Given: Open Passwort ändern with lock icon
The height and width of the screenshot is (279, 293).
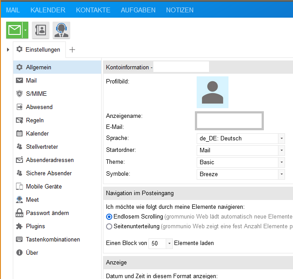Looking at the screenshot, I should (x=47, y=213).
